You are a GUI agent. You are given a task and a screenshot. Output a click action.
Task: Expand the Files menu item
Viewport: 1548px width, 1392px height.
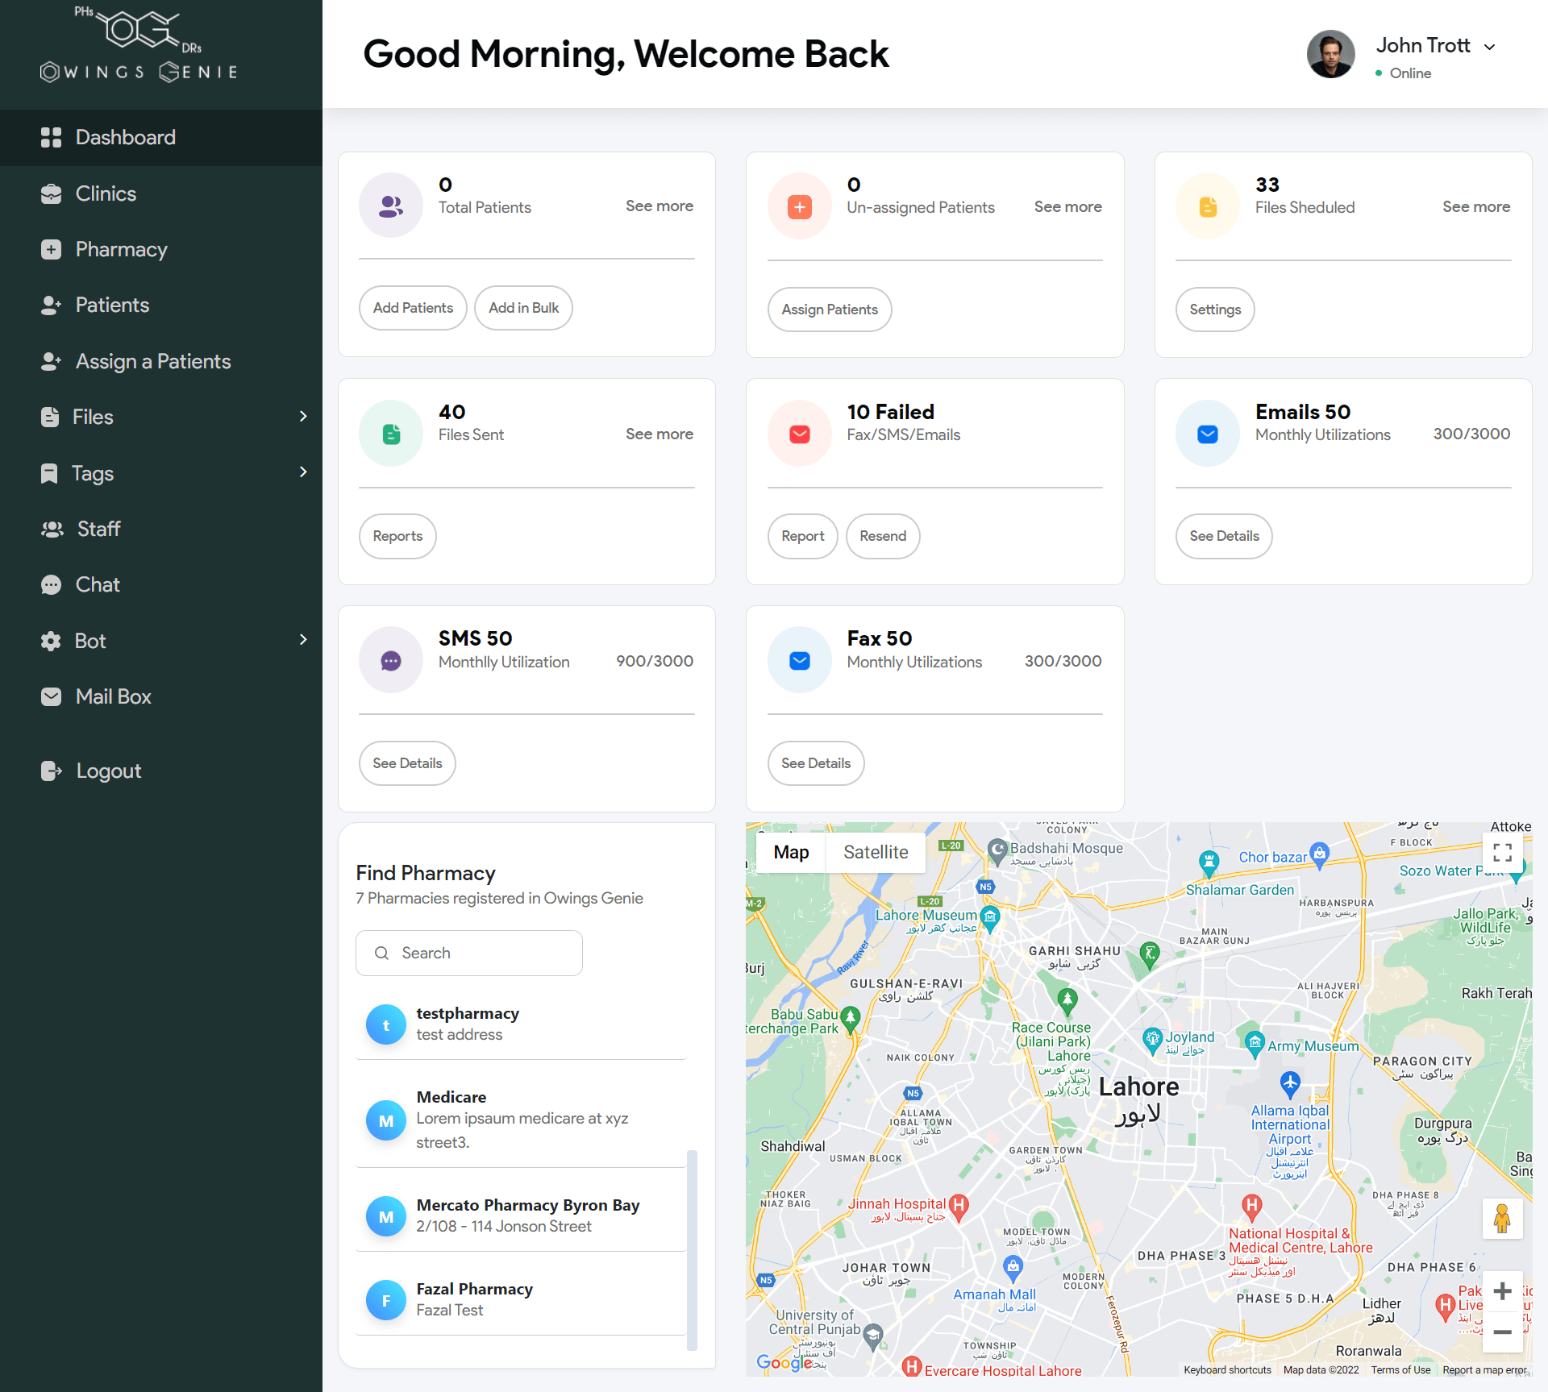306,417
